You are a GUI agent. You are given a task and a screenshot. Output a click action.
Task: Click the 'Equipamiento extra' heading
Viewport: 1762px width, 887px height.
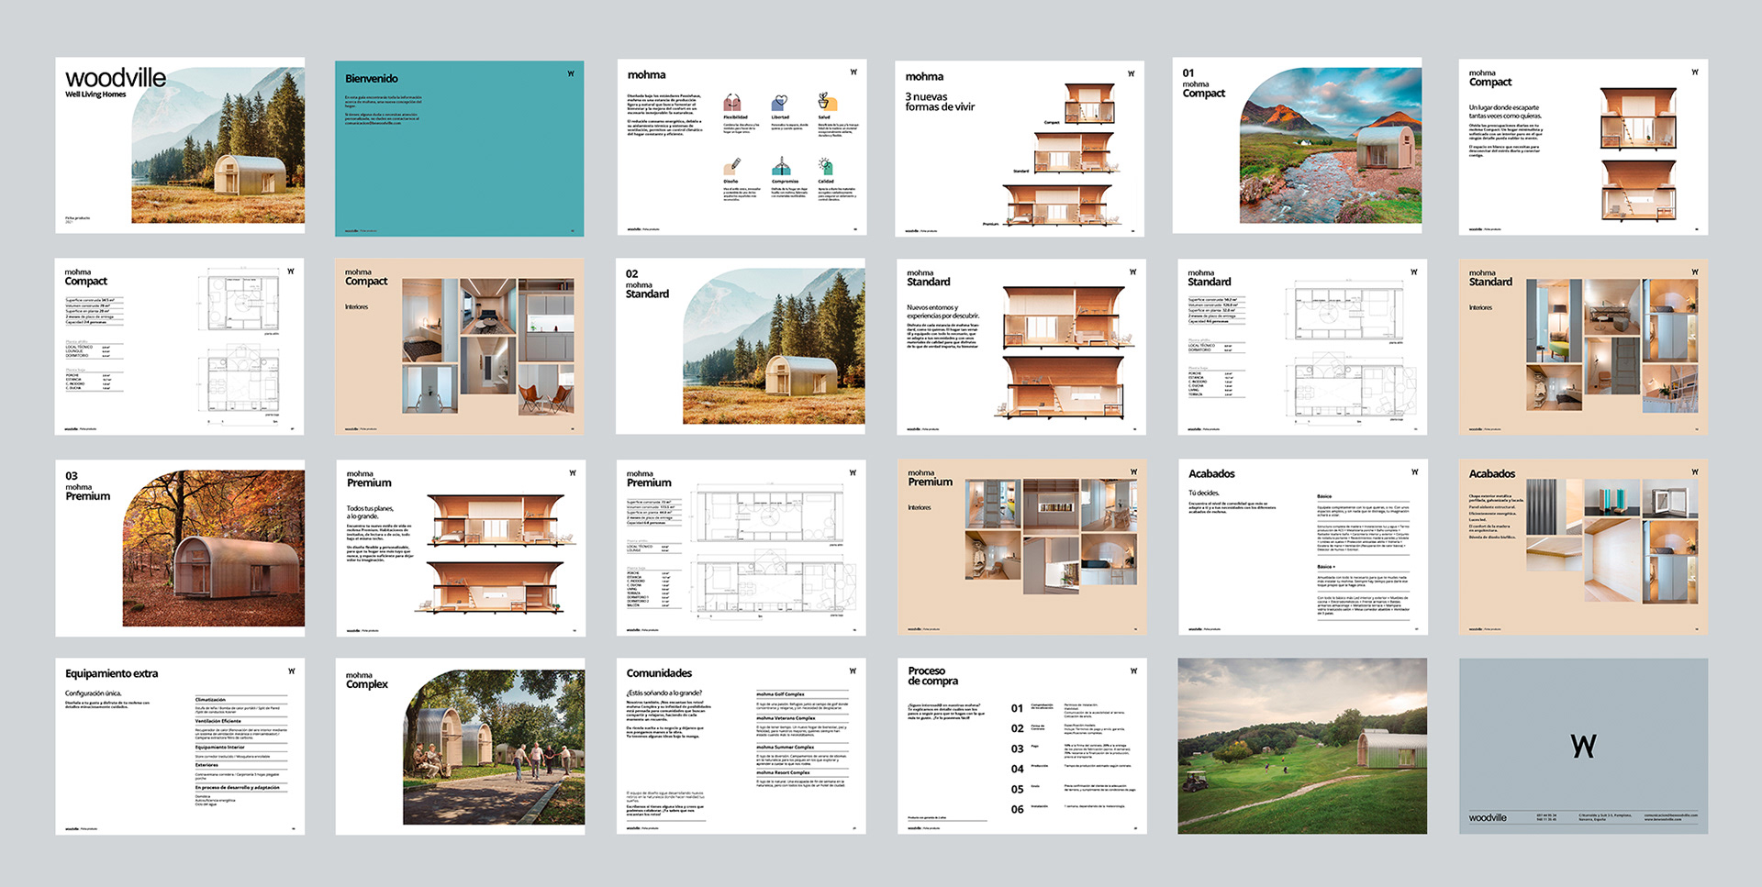111,674
